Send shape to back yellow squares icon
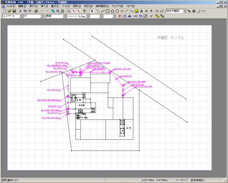Viewport: 228px width, 183px height. coord(162,16)
